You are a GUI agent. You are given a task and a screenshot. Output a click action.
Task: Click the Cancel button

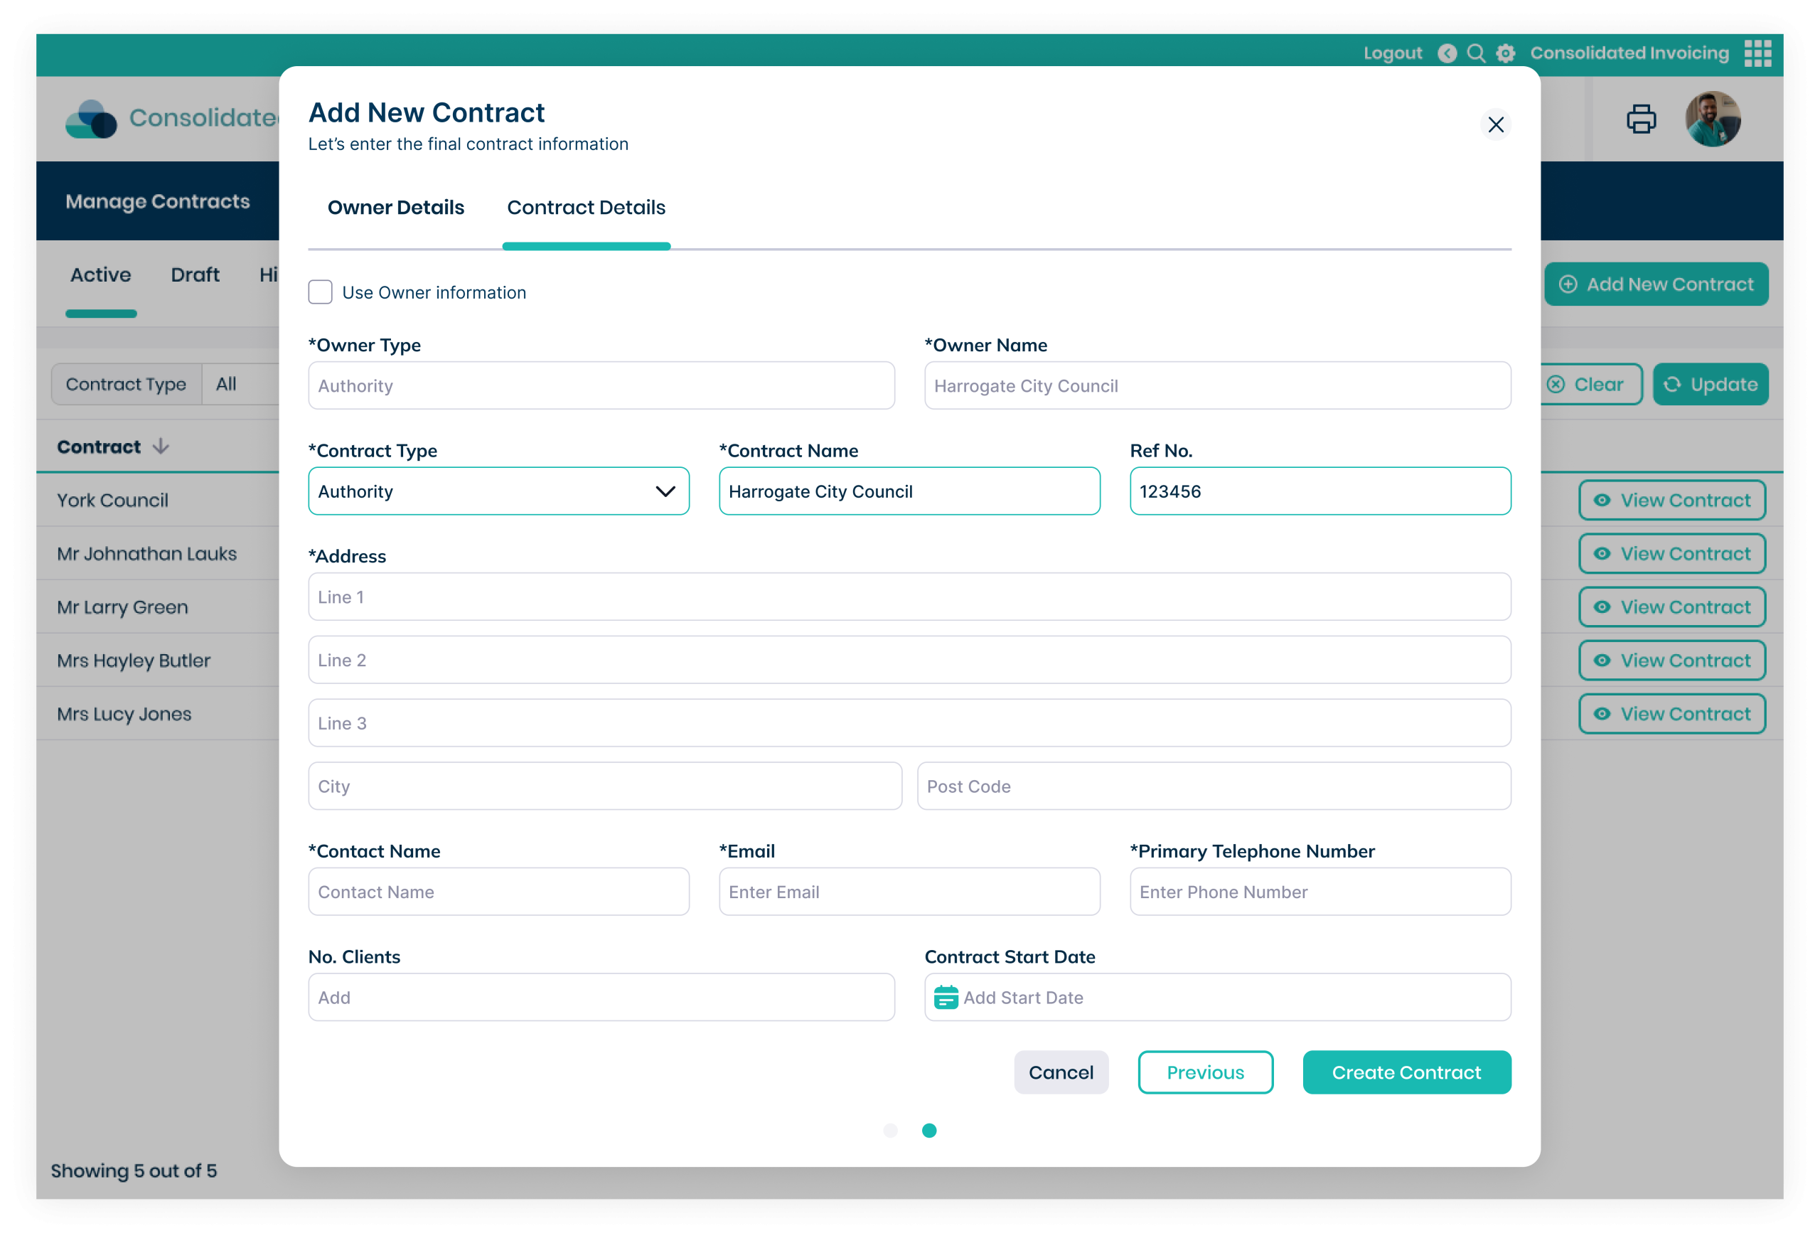(x=1061, y=1072)
